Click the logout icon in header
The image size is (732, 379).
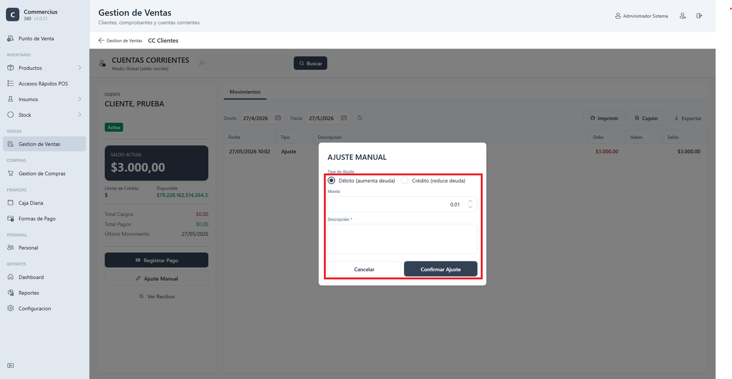[x=700, y=16]
